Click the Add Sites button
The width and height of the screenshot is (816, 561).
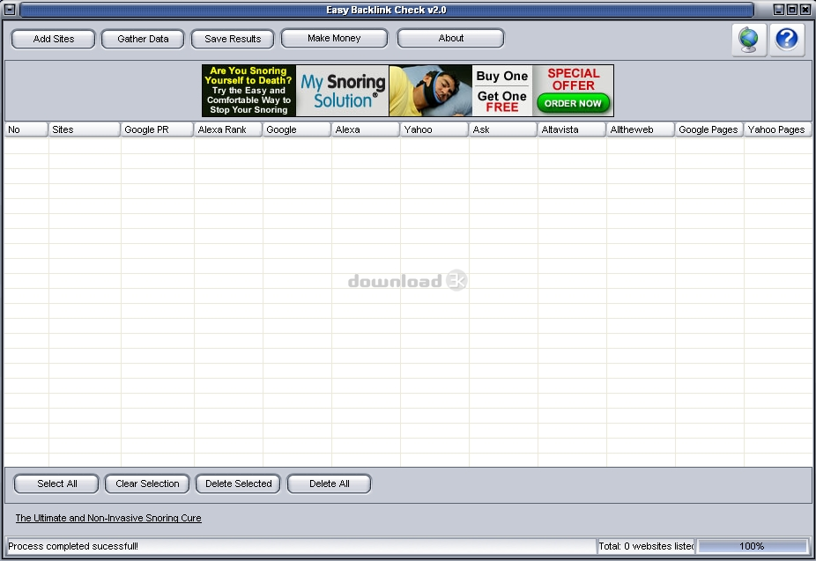[53, 39]
